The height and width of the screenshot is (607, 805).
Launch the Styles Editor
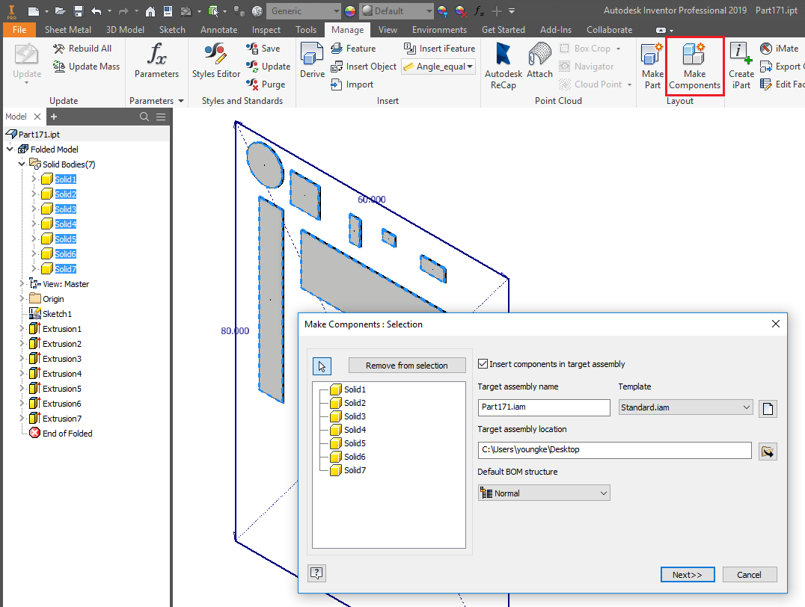(x=216, y=61)
